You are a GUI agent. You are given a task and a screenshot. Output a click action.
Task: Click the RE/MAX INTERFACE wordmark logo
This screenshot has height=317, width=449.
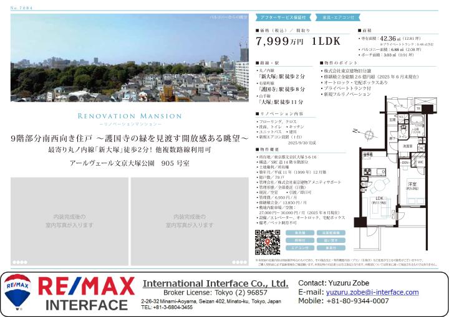pyautogui.click(x=86, y=294)
